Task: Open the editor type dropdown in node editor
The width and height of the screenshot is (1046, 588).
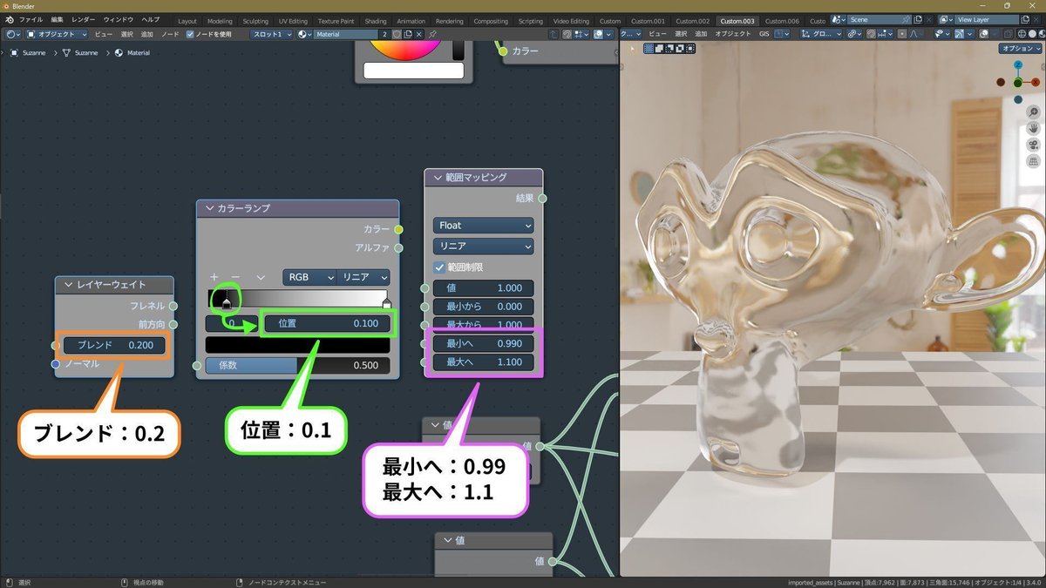Action: pyautogui.click(x=11, y=34)
